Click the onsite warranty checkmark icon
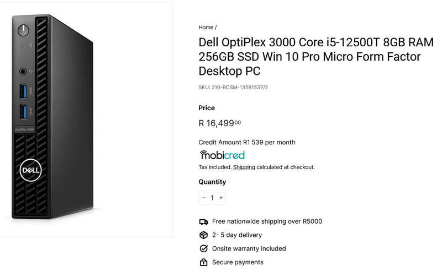The width and height of the screenshot is (442, 271). pyautogui.click(x=203, y=248)
